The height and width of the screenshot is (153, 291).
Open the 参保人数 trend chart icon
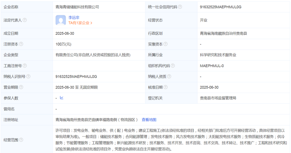click(x=61, y=98)
